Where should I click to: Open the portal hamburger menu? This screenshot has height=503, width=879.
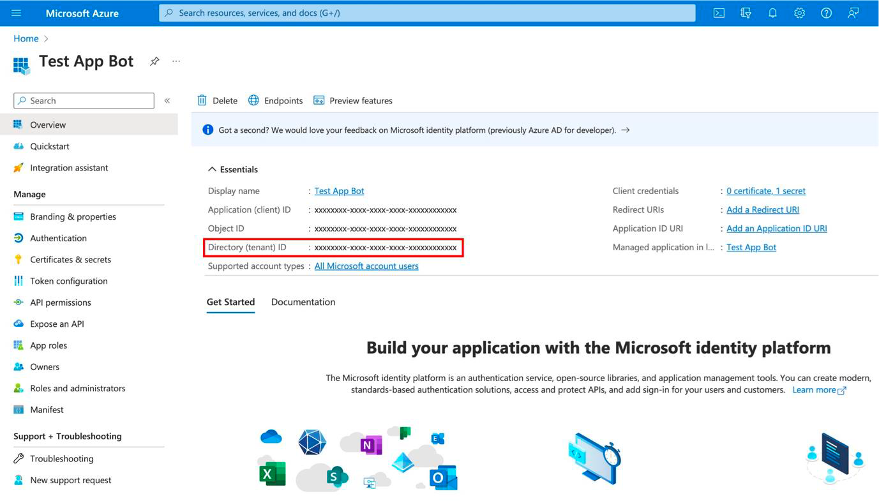click(17, 13)
